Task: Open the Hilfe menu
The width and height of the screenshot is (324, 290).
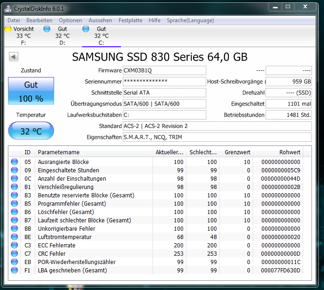Action: click(154, 20)
